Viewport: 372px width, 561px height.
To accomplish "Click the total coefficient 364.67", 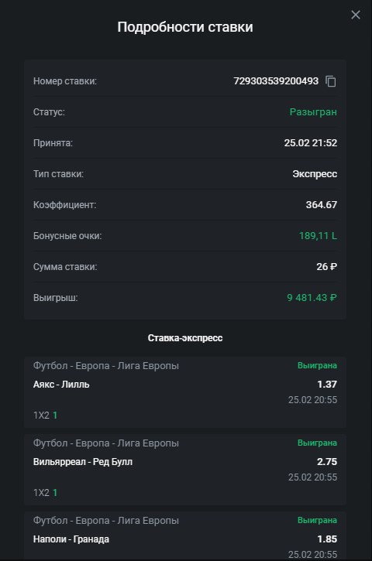I will (x=322, y=204).
